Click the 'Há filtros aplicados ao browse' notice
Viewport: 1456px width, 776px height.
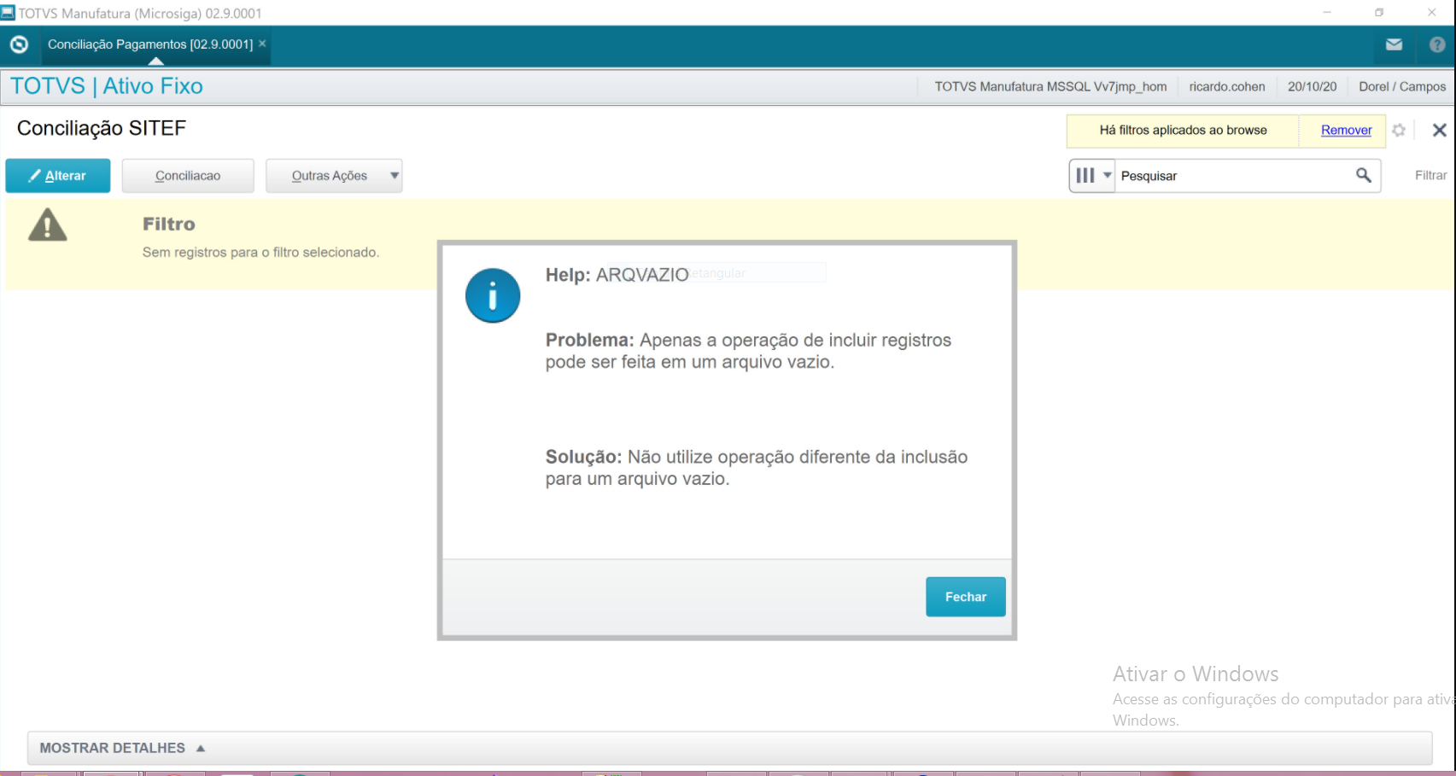pos(1183,130)
